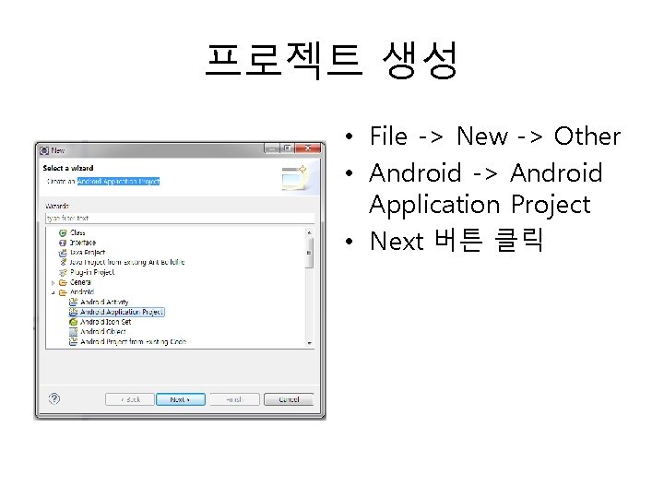Click the wizard list scroll up arrow

point(310,232)
